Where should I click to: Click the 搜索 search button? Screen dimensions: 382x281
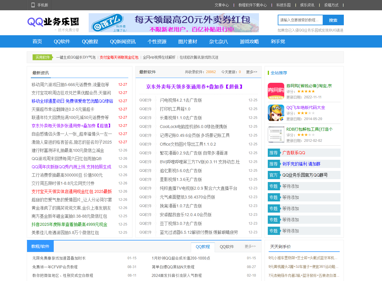333,20
